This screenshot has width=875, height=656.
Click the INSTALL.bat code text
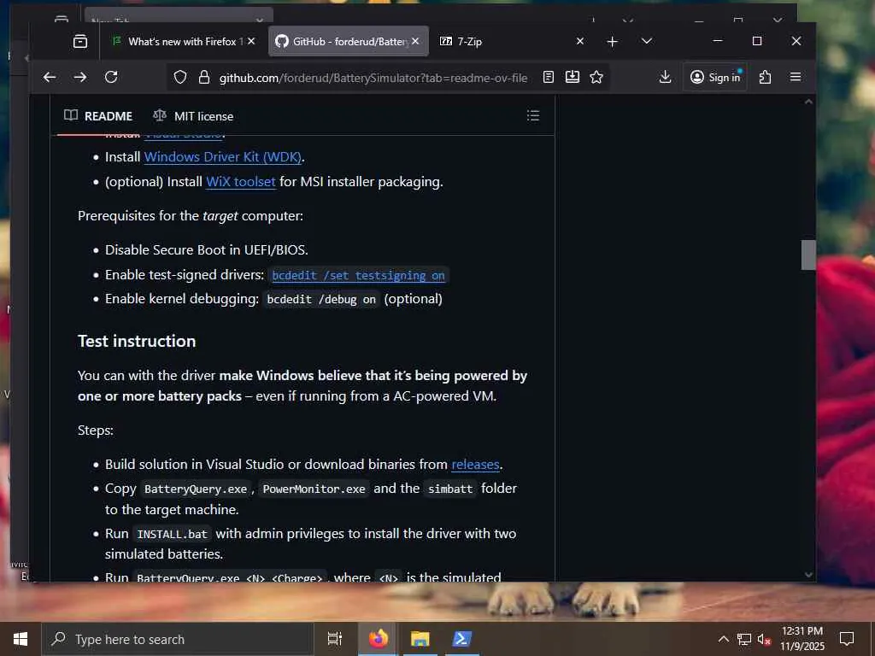coord(172,535)
